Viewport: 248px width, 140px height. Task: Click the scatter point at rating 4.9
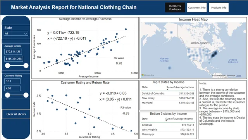pos(131,131)
